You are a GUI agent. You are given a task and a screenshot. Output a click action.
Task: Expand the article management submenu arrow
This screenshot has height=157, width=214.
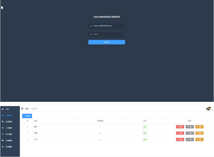[17, 128]
